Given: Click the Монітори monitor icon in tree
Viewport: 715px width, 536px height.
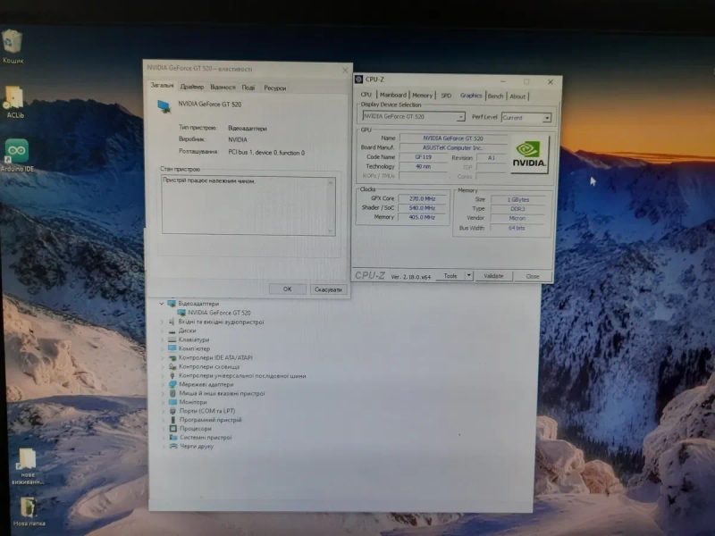Looking at the screenshot, I should (172, 402).
